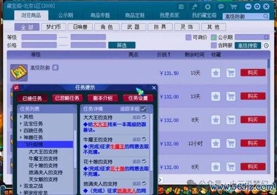Sort by the 价格↑ column header
The image size is (277, 195).
(164, 55)
